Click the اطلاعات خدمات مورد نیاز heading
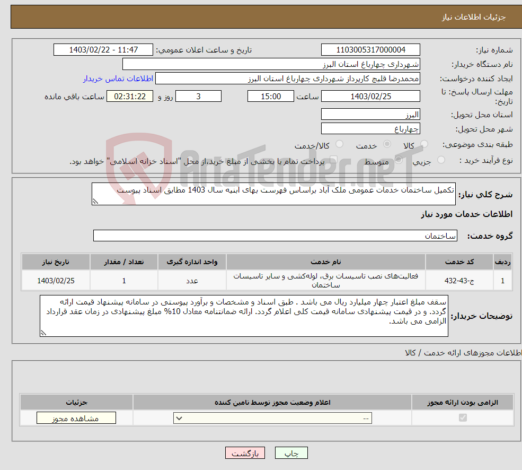522x470 pixels. pos(467,214)
